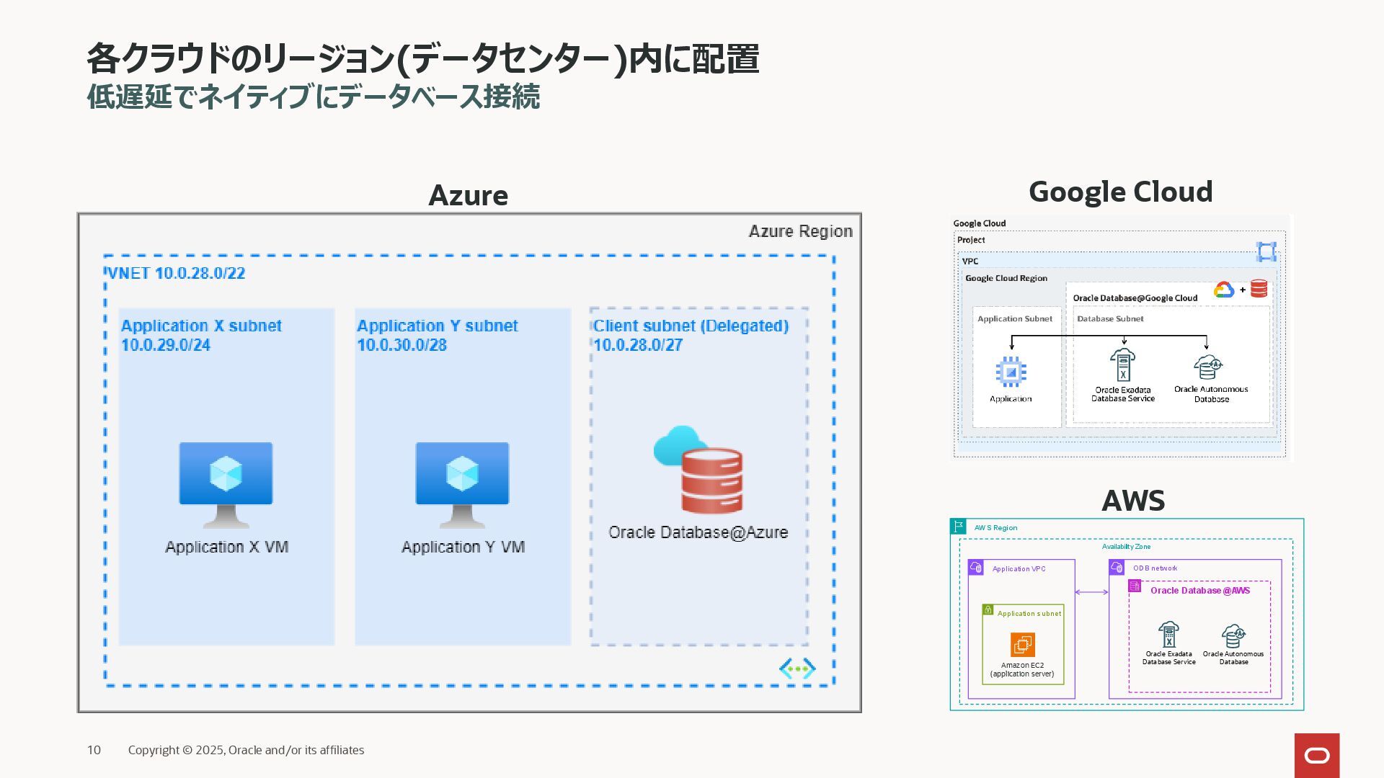Click the Oracle Exadata Database Service caption in Google diagram
The image size is (1384, 778).
(1123, 394)
